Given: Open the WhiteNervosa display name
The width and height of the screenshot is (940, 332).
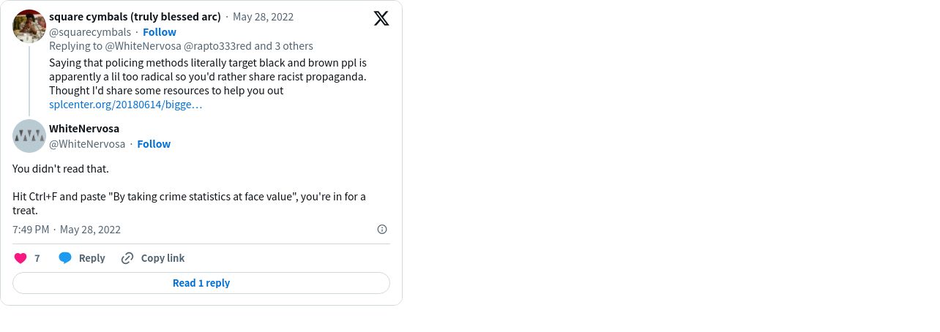Looking at the screenshot, I should [x=84, y=129].
